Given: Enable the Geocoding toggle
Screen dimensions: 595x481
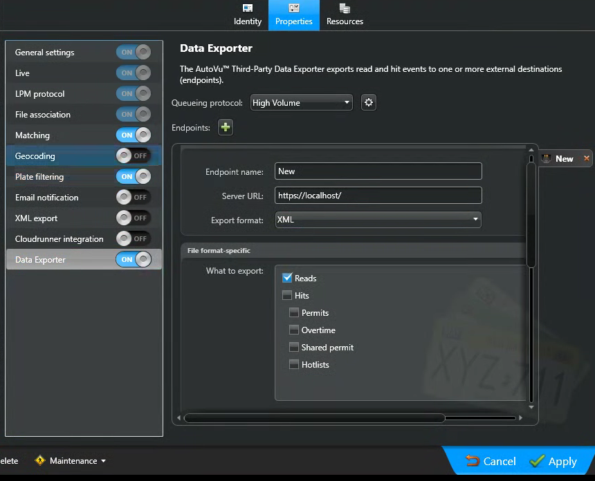Looking at the screenshot, I should pyautogui.click(x=132, y=155).
